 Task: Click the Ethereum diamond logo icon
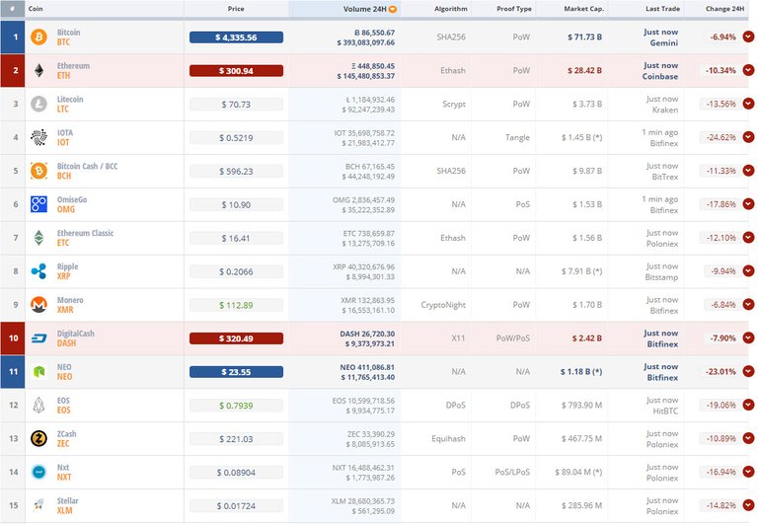tap(38, 71)
